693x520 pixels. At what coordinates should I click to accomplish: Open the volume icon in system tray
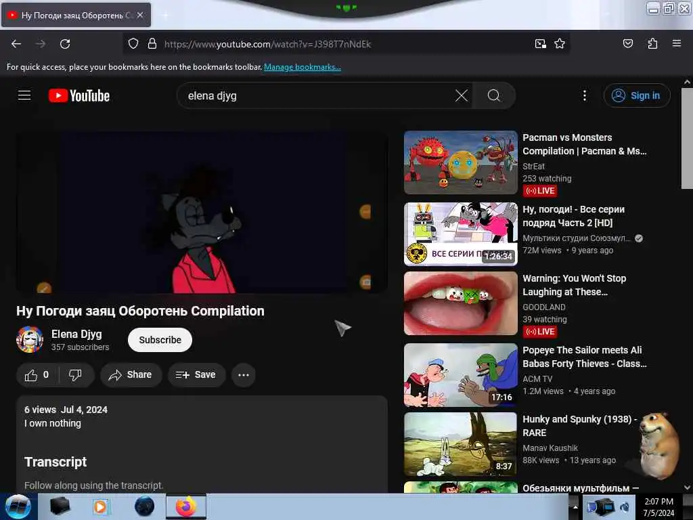pos(625,506)
